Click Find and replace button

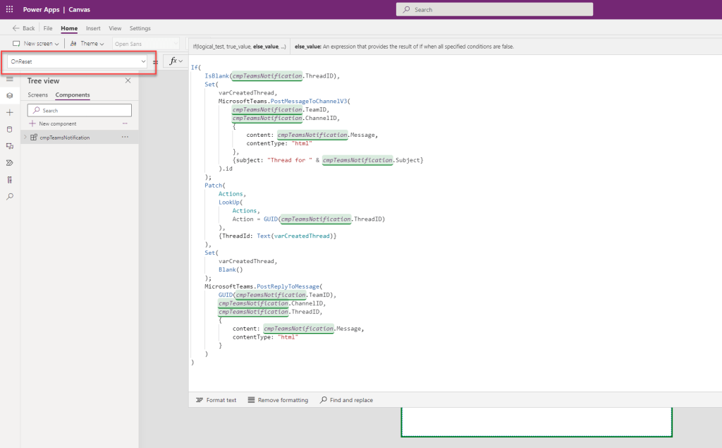tap(346, 400)
